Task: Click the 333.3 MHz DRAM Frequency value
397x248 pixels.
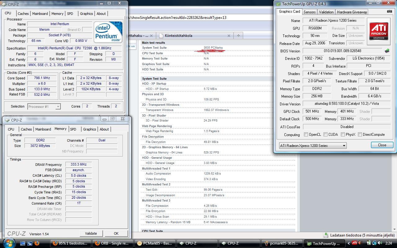Action: coord(78,165)
